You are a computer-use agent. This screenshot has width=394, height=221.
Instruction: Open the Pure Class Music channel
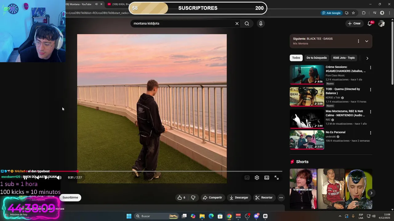pyautogui.click(x=335, y=76)
